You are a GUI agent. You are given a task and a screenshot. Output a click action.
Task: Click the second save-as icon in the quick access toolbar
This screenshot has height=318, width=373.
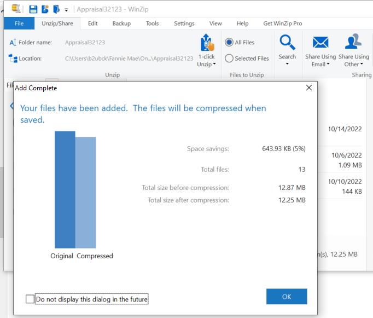coord(45,9)
